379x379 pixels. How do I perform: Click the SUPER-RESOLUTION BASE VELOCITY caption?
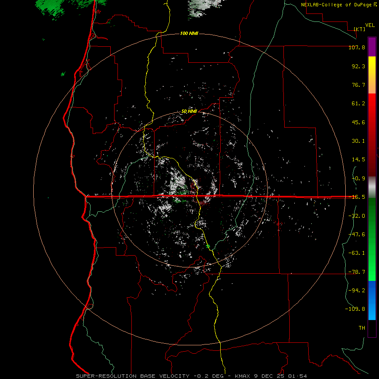(133, 376)
